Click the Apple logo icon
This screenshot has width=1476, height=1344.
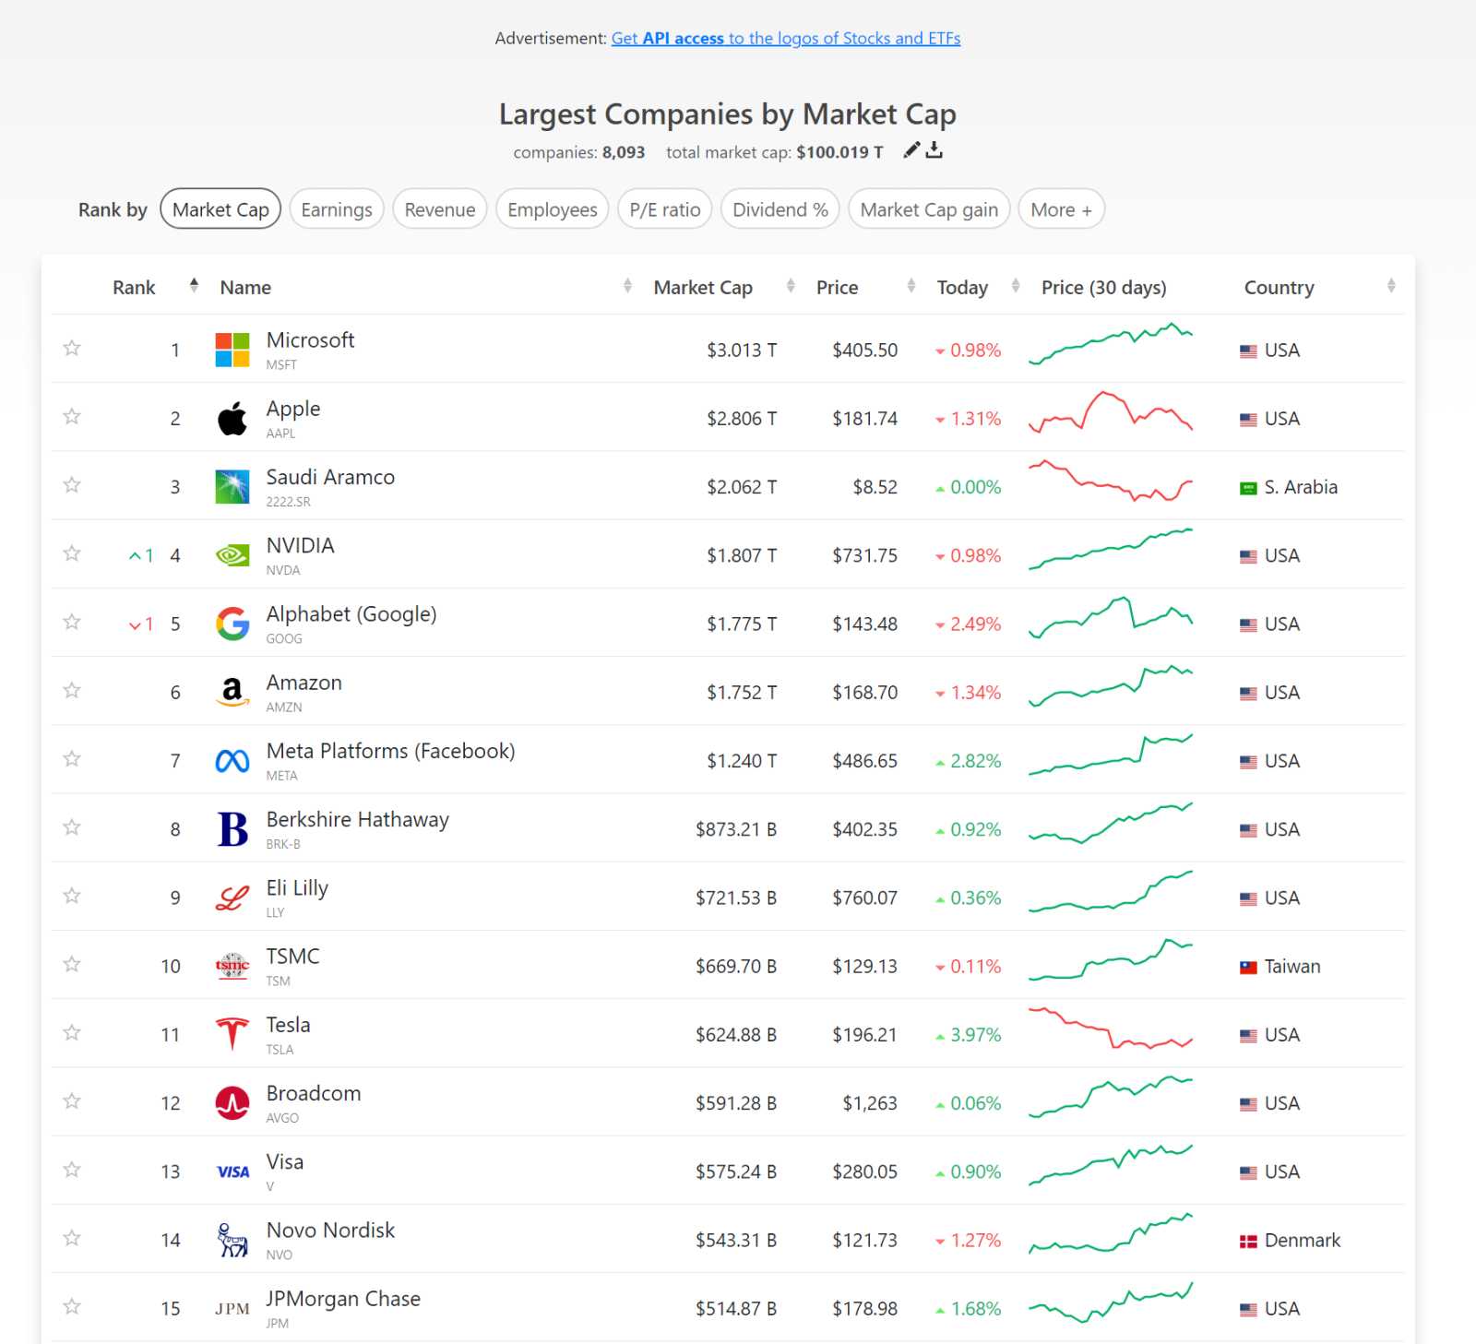coord(232,419)
